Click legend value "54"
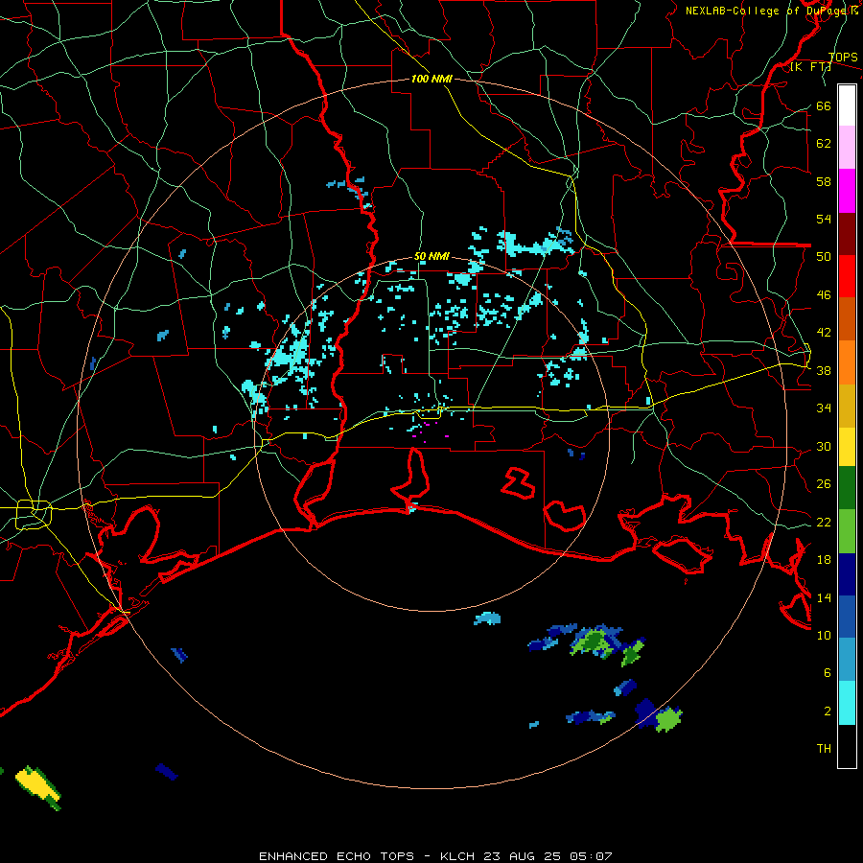 824,219
